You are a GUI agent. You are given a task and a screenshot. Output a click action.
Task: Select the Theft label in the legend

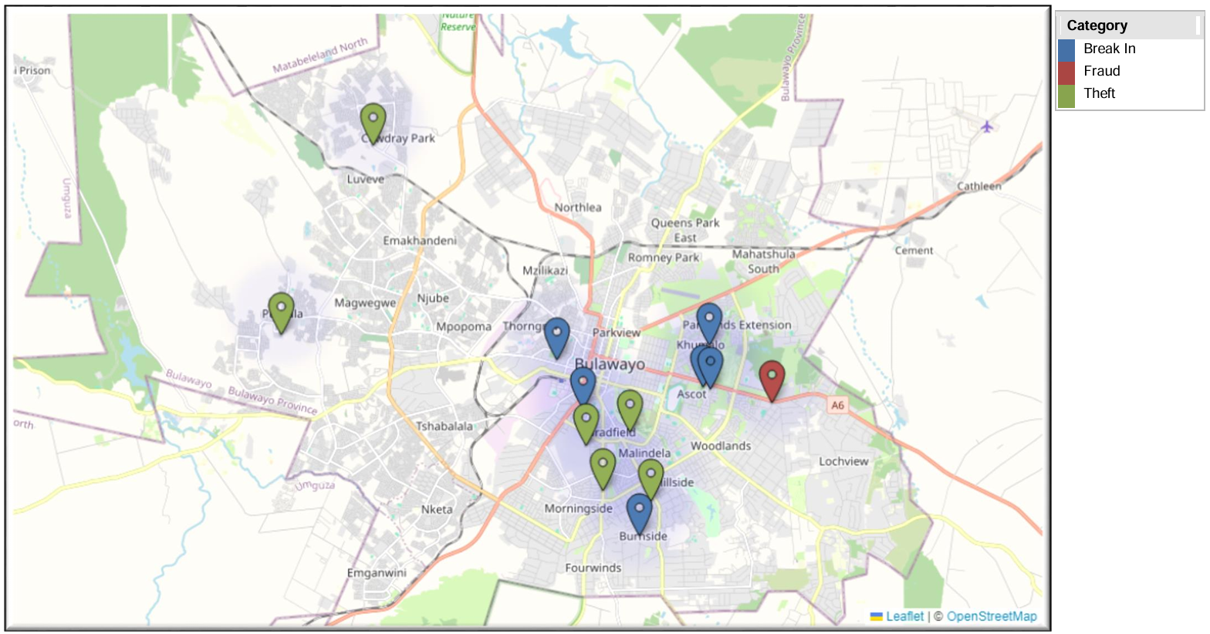pyautogui.click(x=1099, y=94)
